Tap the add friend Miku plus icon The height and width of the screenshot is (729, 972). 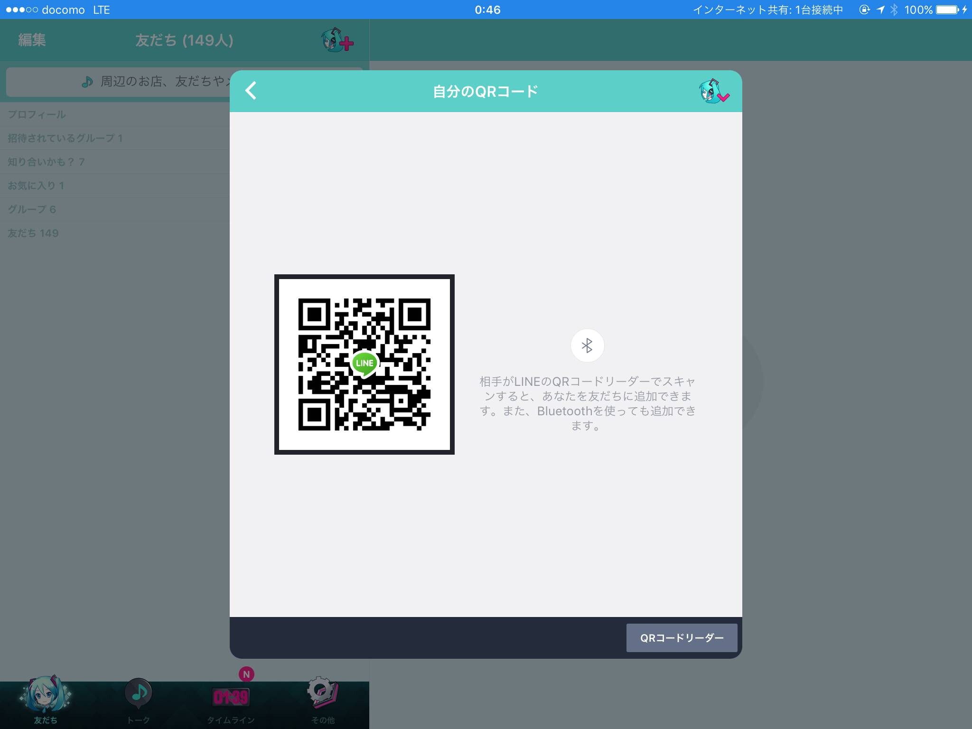337,40
